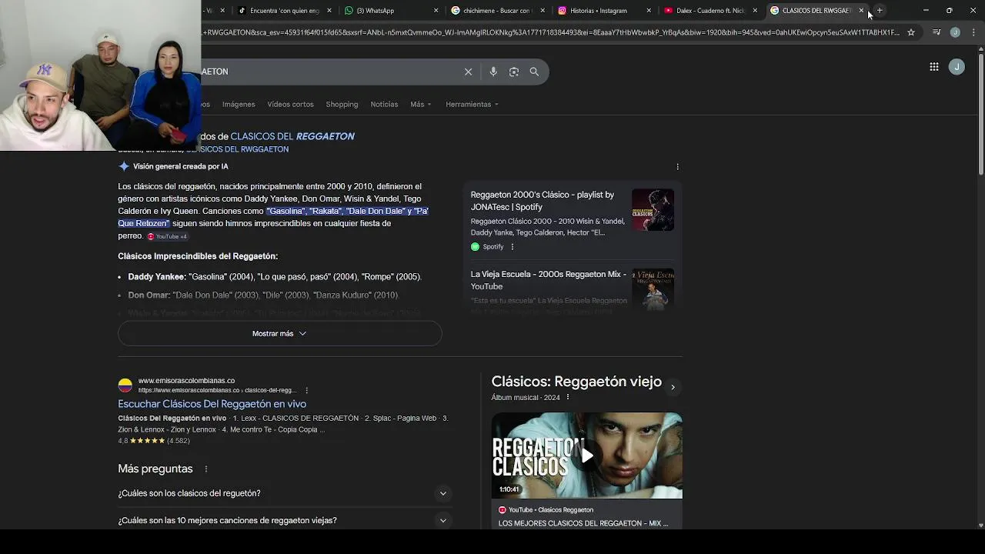Click the 4,8 star rating text
Screen dimensions: 985x554
[x=153, y=441]
